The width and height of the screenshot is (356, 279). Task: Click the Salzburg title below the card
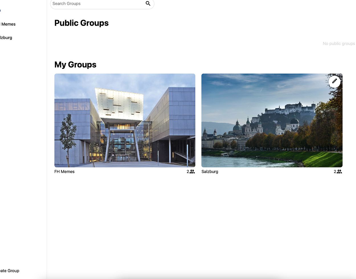(x=210, y=172)
